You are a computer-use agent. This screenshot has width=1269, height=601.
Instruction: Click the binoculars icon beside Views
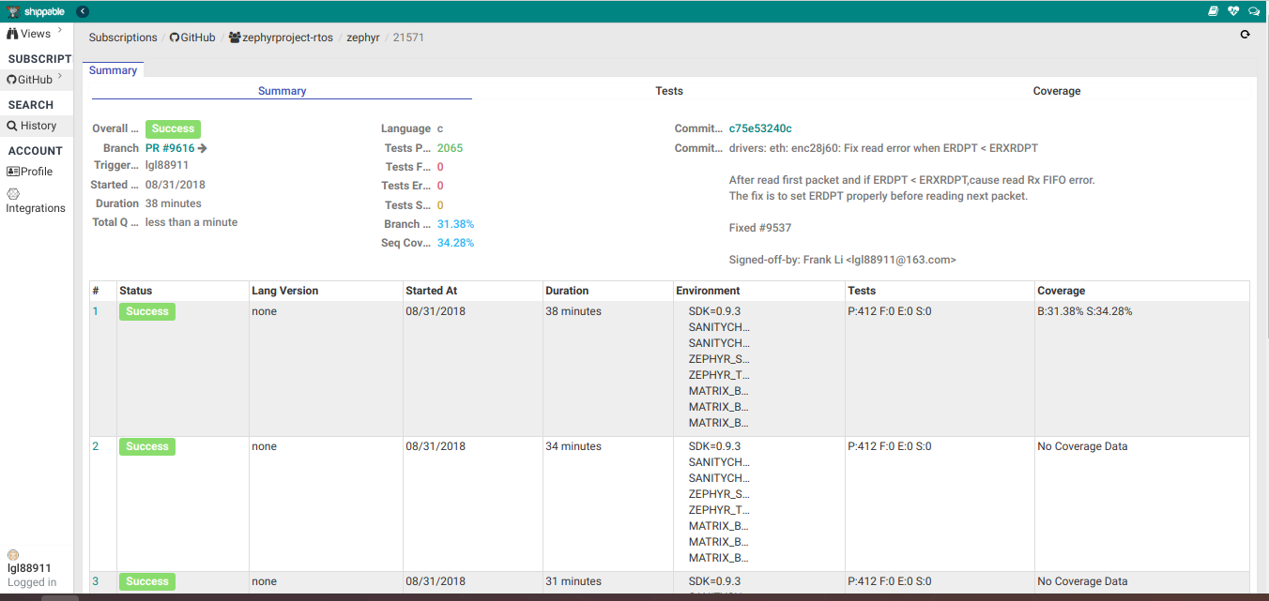point(13,34)
